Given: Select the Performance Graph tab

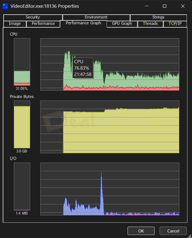Looking at the screenshot, I should tap(83, 23).
